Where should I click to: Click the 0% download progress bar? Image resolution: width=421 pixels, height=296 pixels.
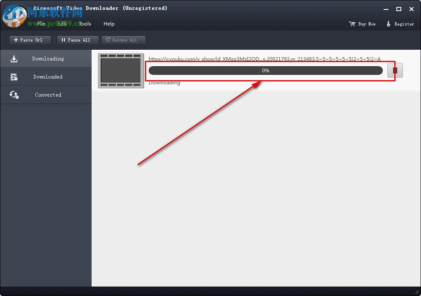[x=266, y=70]
